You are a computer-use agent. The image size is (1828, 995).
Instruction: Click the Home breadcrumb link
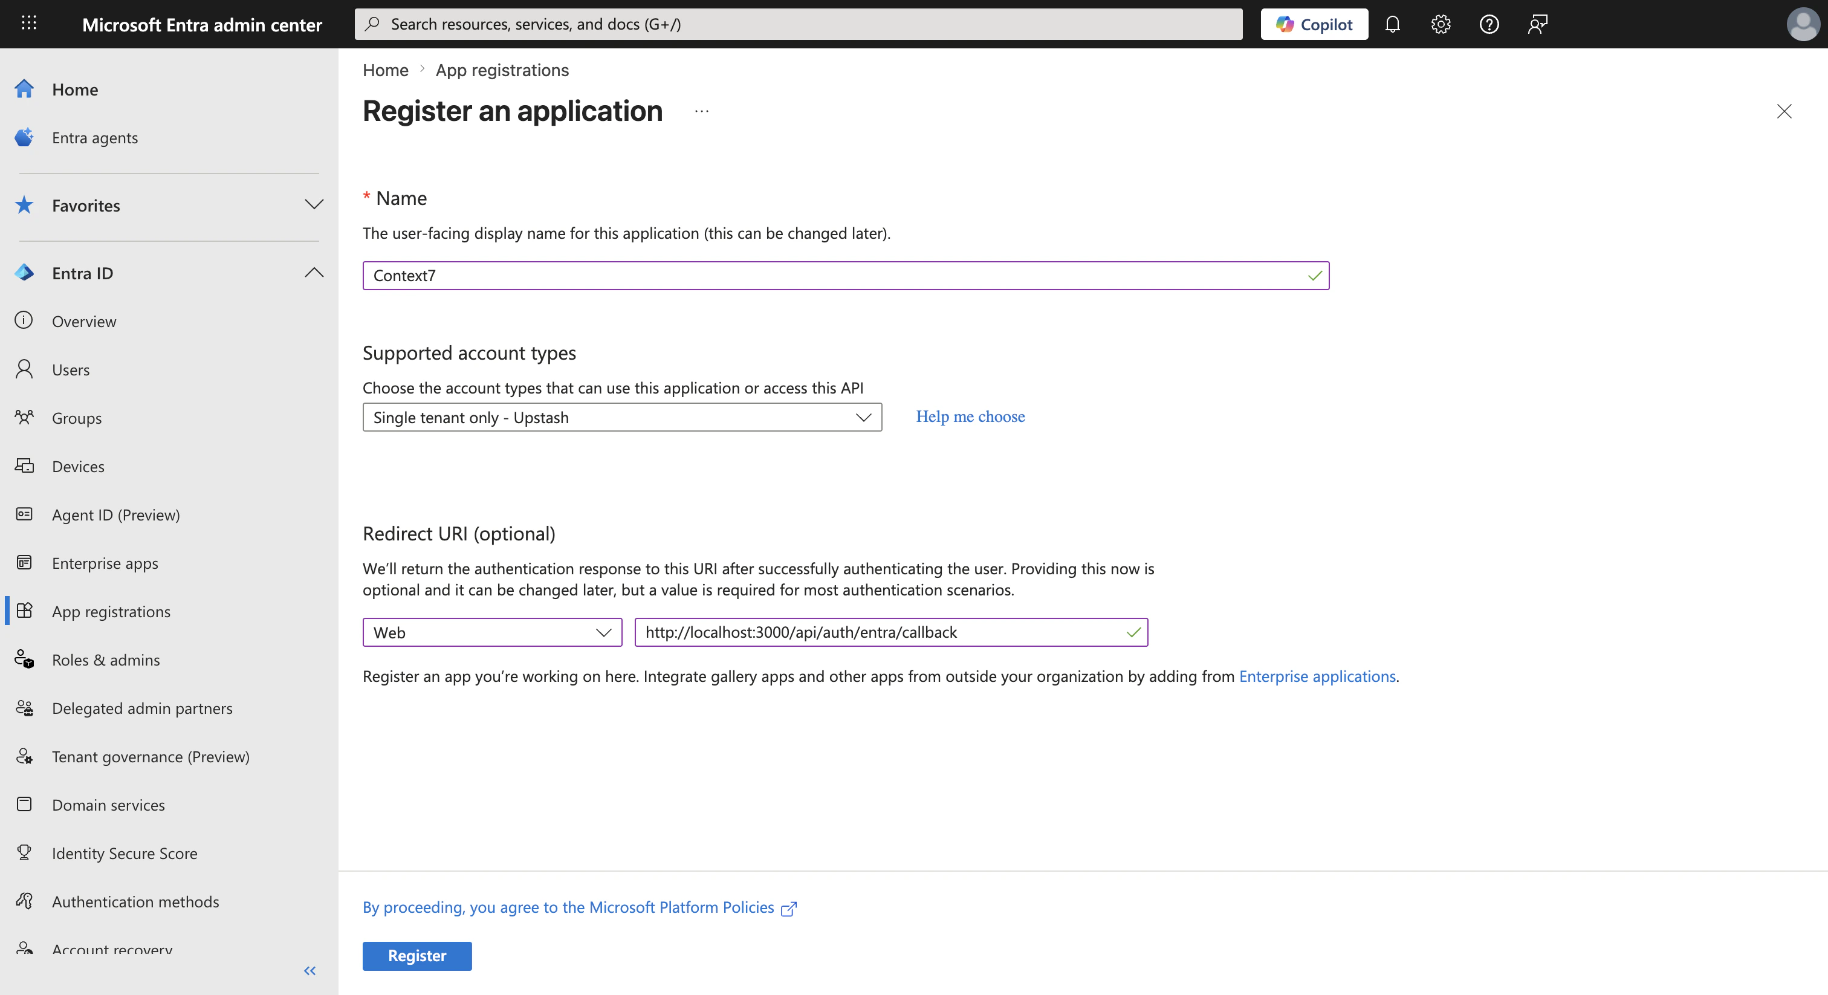tap(385, 70)
